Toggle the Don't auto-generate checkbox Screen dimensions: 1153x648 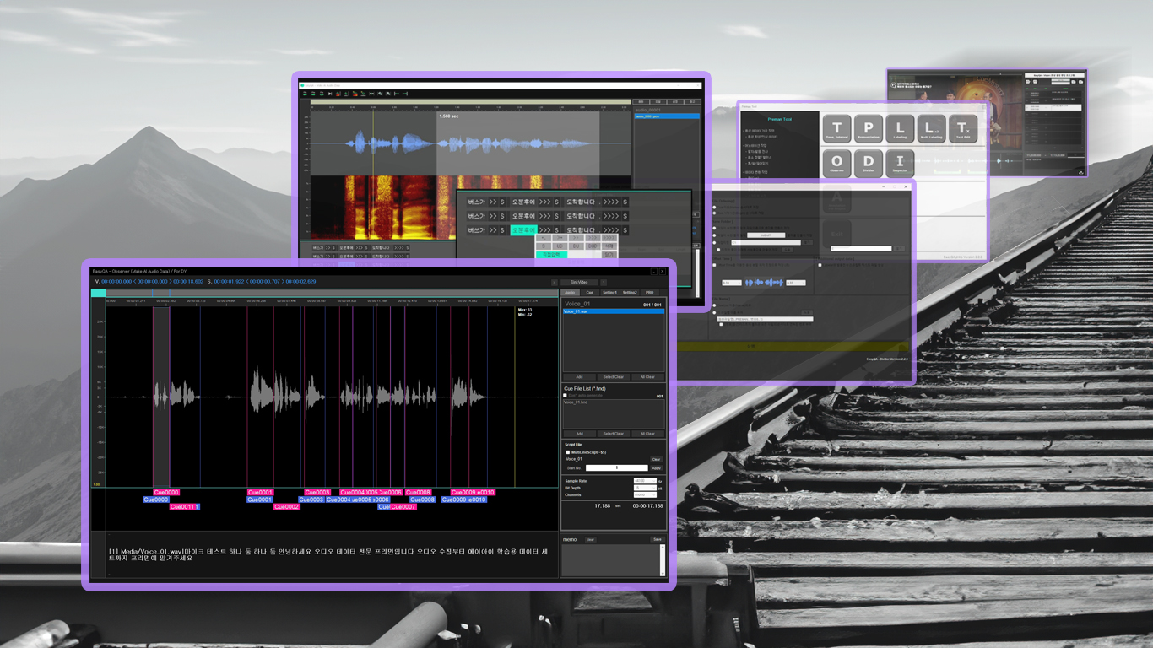click(566, 396)
